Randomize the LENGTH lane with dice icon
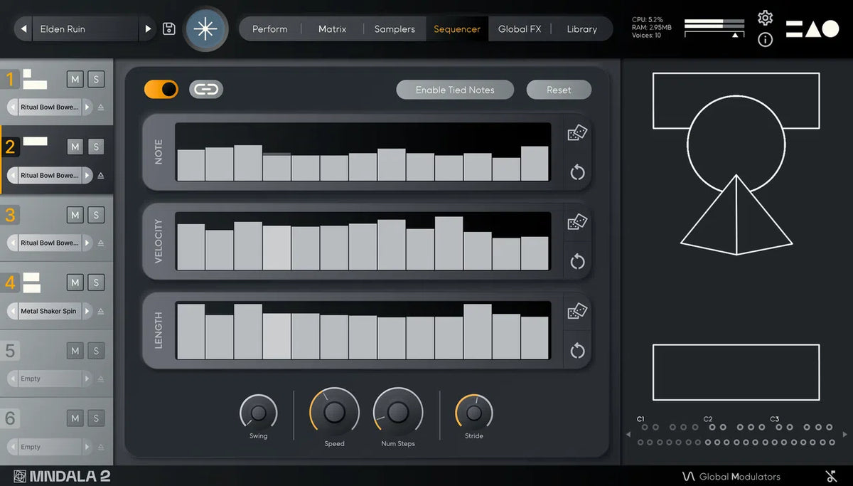 [577, 312]
